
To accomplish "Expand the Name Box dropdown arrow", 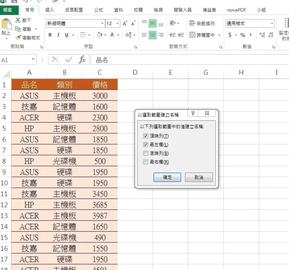I will click(33, 59).
